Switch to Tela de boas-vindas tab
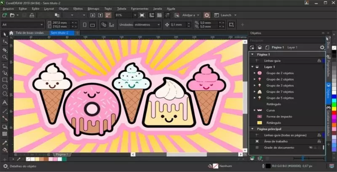Image resolution: width=337 pixels, height=172 pixels. tap(29, 33)
